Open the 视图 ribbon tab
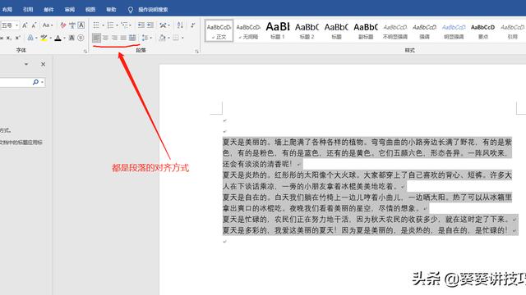Image resolution: width=526 pixels, height=295 pixels. (x=90, y=9)
